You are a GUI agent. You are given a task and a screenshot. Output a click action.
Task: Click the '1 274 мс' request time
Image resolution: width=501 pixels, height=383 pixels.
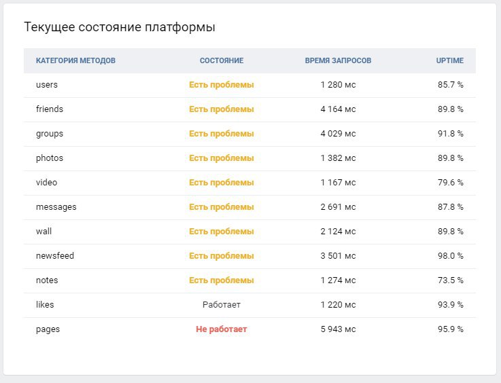[x=338, y=280]
